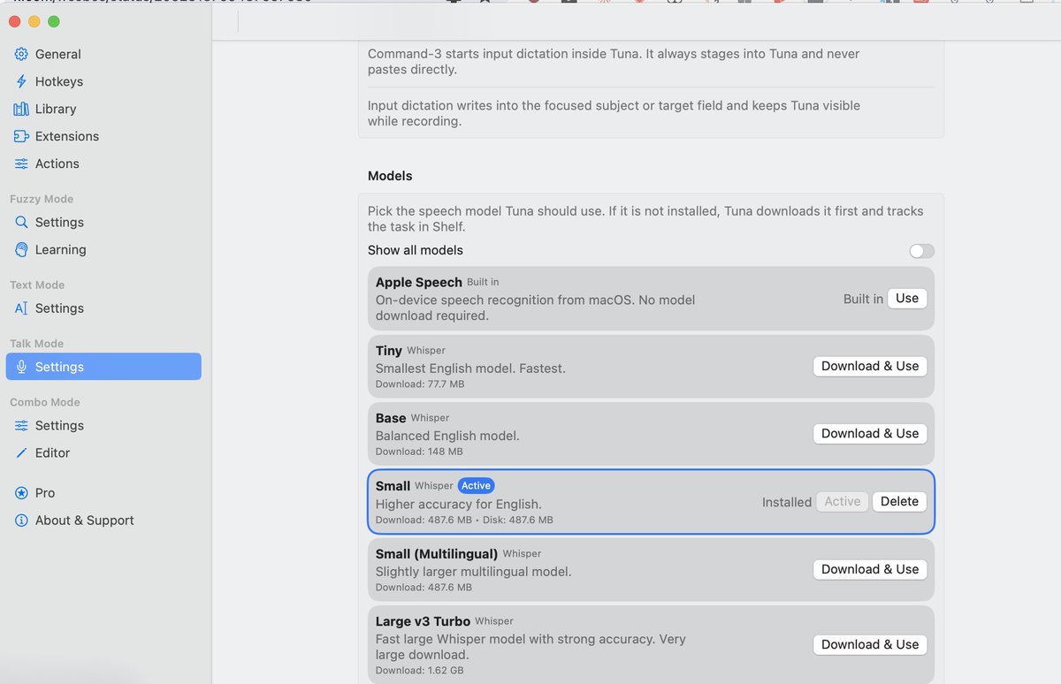Open Fuzzy Mode Settings via the magnifier icon
The image size is (1061, 684).
tap(21, 223)
